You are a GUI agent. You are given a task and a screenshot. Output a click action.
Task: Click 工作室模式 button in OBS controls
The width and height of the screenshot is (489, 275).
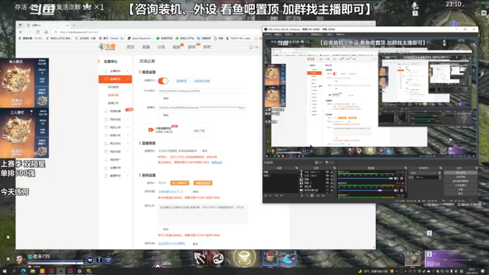pos(460,185)
